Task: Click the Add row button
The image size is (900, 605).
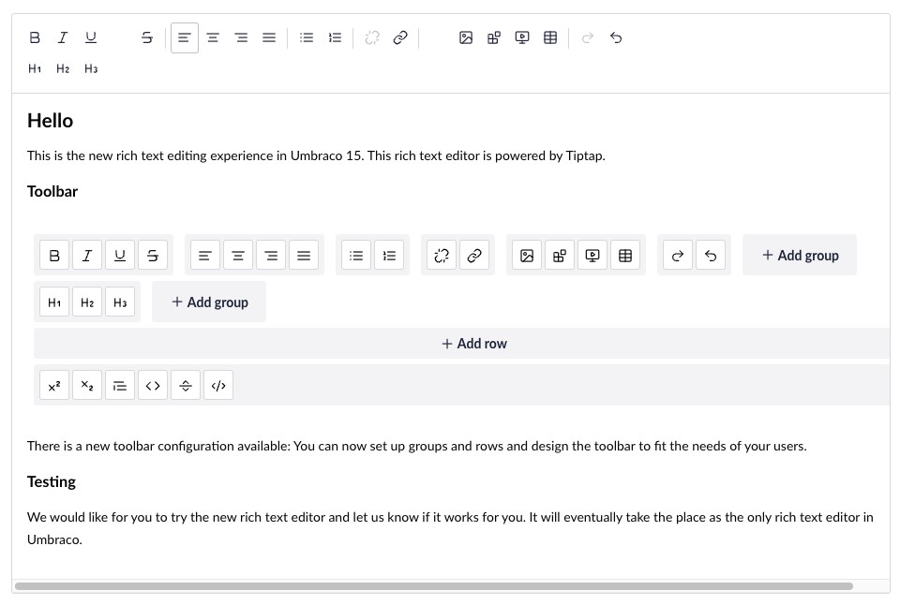Action: [473, 343]
